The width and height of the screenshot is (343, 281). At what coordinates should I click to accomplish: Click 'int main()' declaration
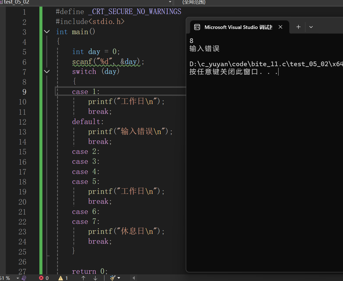(x=75, y=32)
